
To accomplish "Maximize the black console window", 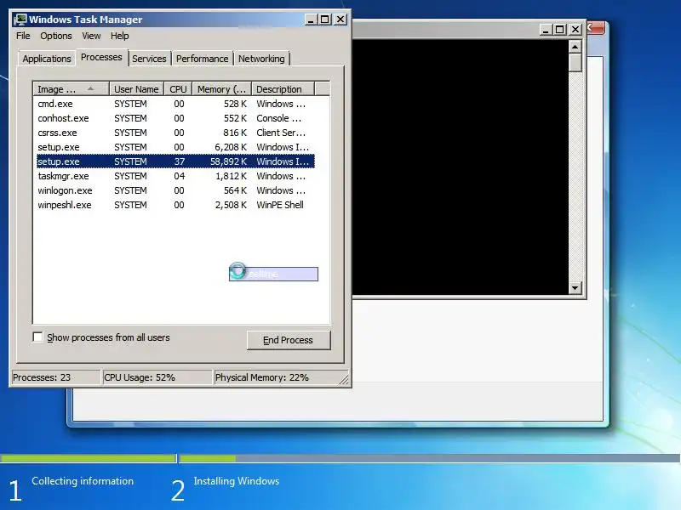I will click(x=560, y=30).
